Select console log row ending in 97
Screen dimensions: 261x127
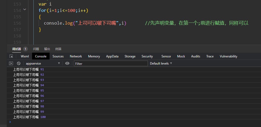(134, 101)
